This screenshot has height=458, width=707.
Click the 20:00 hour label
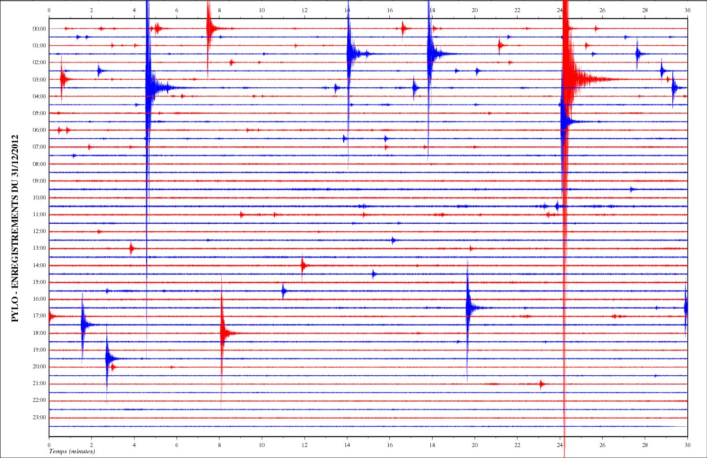tap(39, 367)
